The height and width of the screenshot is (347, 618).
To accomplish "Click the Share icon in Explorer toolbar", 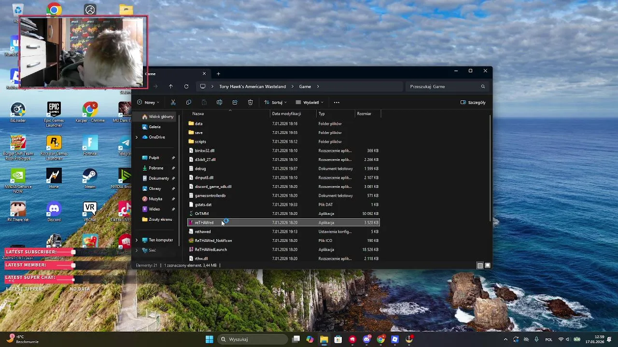I will (x=235, y=102).
